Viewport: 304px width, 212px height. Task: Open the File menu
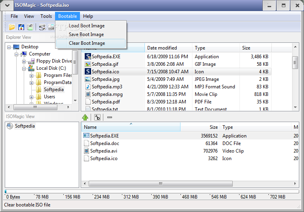14,16
